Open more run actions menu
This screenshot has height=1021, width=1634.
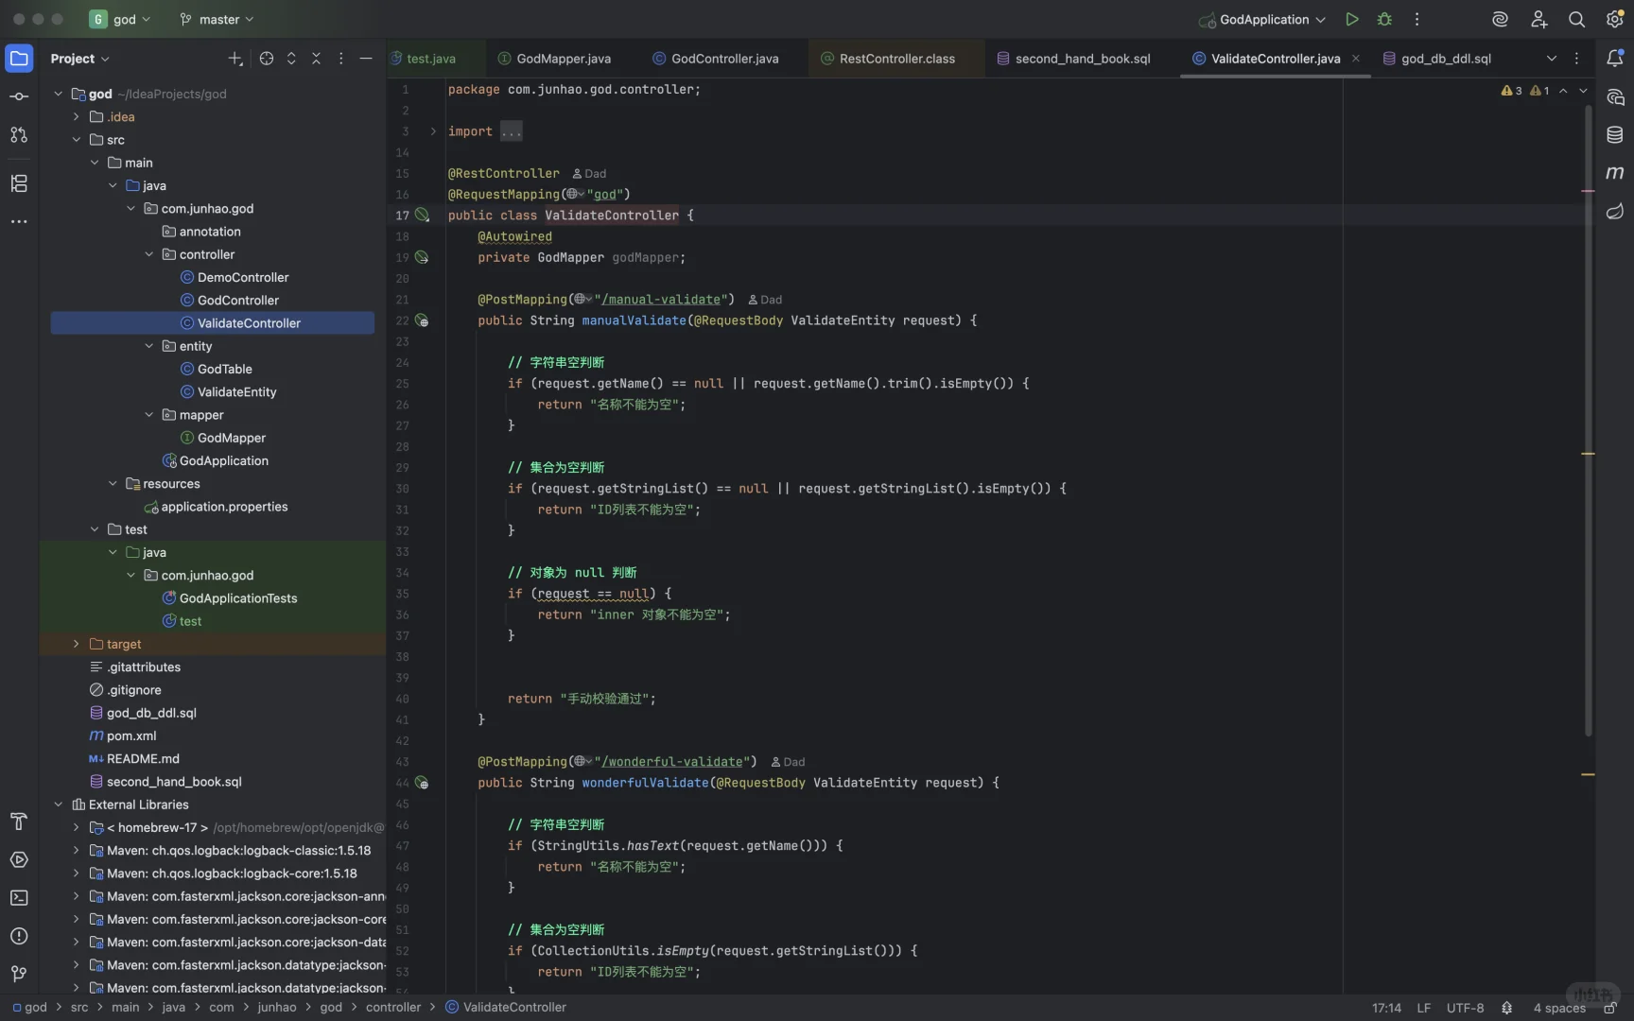coord(1417,19)
